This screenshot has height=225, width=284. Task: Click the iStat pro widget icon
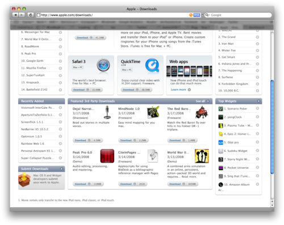220,142
